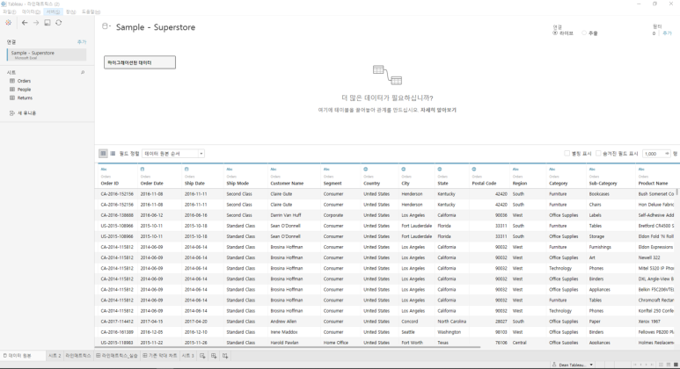Click the cell CA-2016-138688

(117, 215)
